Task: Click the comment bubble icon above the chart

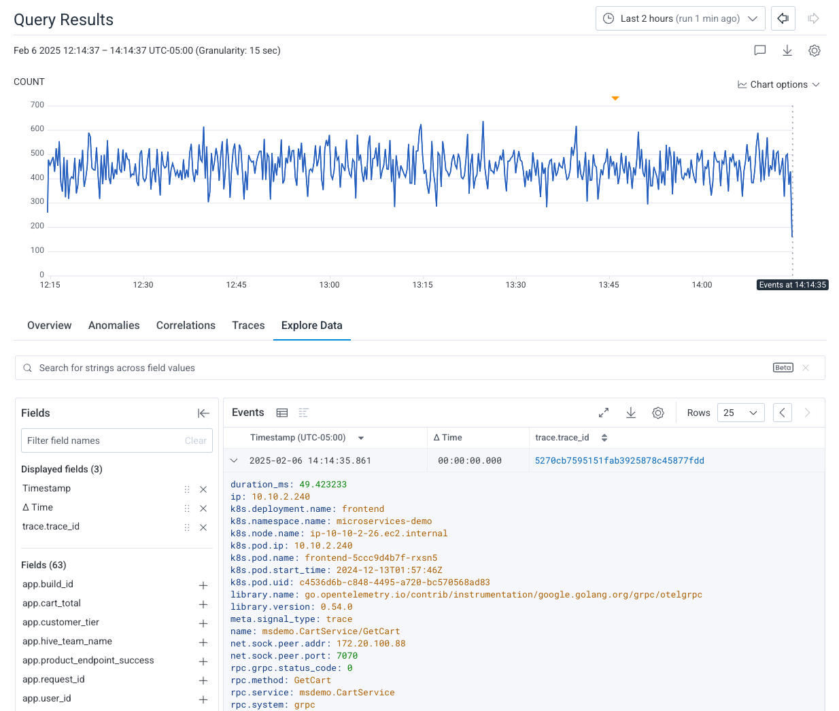Action: point(759,50)
